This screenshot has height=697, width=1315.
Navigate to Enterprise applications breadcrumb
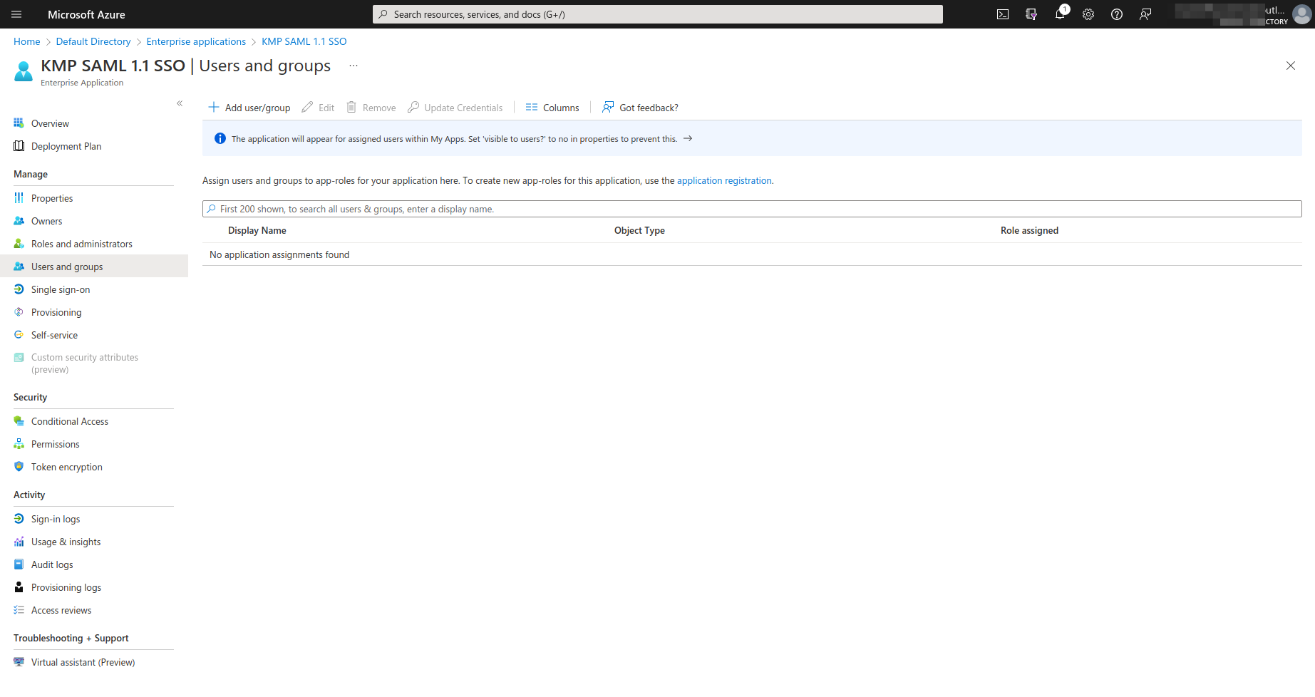coord(196,41)
